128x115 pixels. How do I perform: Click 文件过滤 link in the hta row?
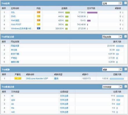(64, 108)
